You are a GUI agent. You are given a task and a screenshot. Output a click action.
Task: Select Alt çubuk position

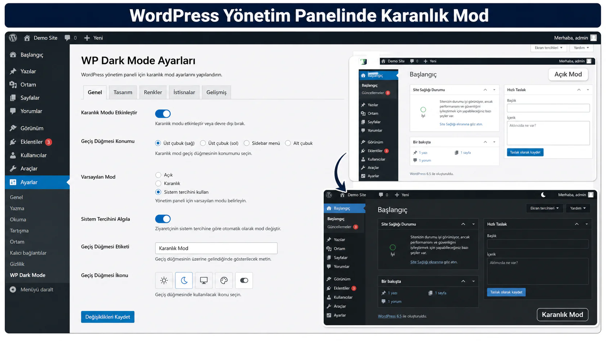coord(288,143)
